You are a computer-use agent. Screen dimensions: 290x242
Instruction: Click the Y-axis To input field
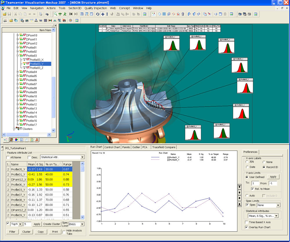click(255, 183)
